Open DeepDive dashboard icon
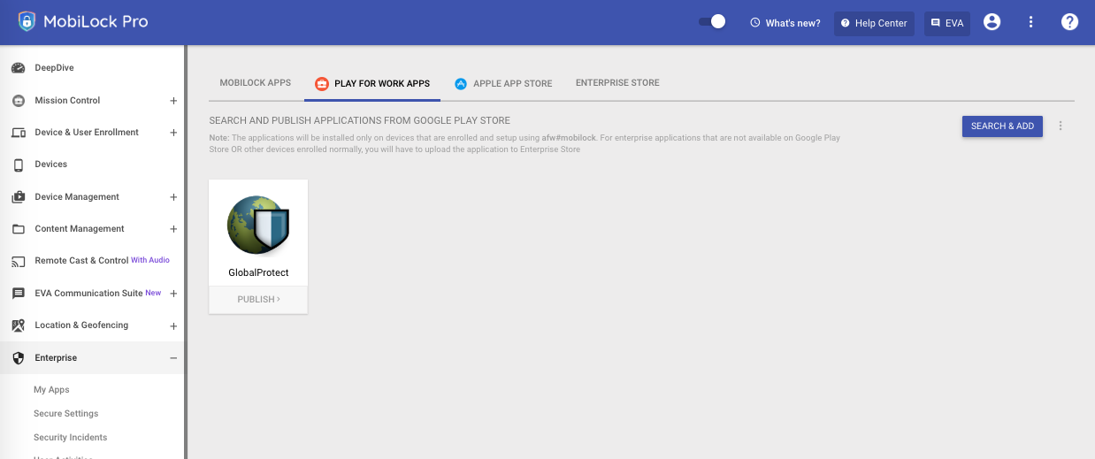This screenshot has height=459, width=1095. tap(19, 68)
